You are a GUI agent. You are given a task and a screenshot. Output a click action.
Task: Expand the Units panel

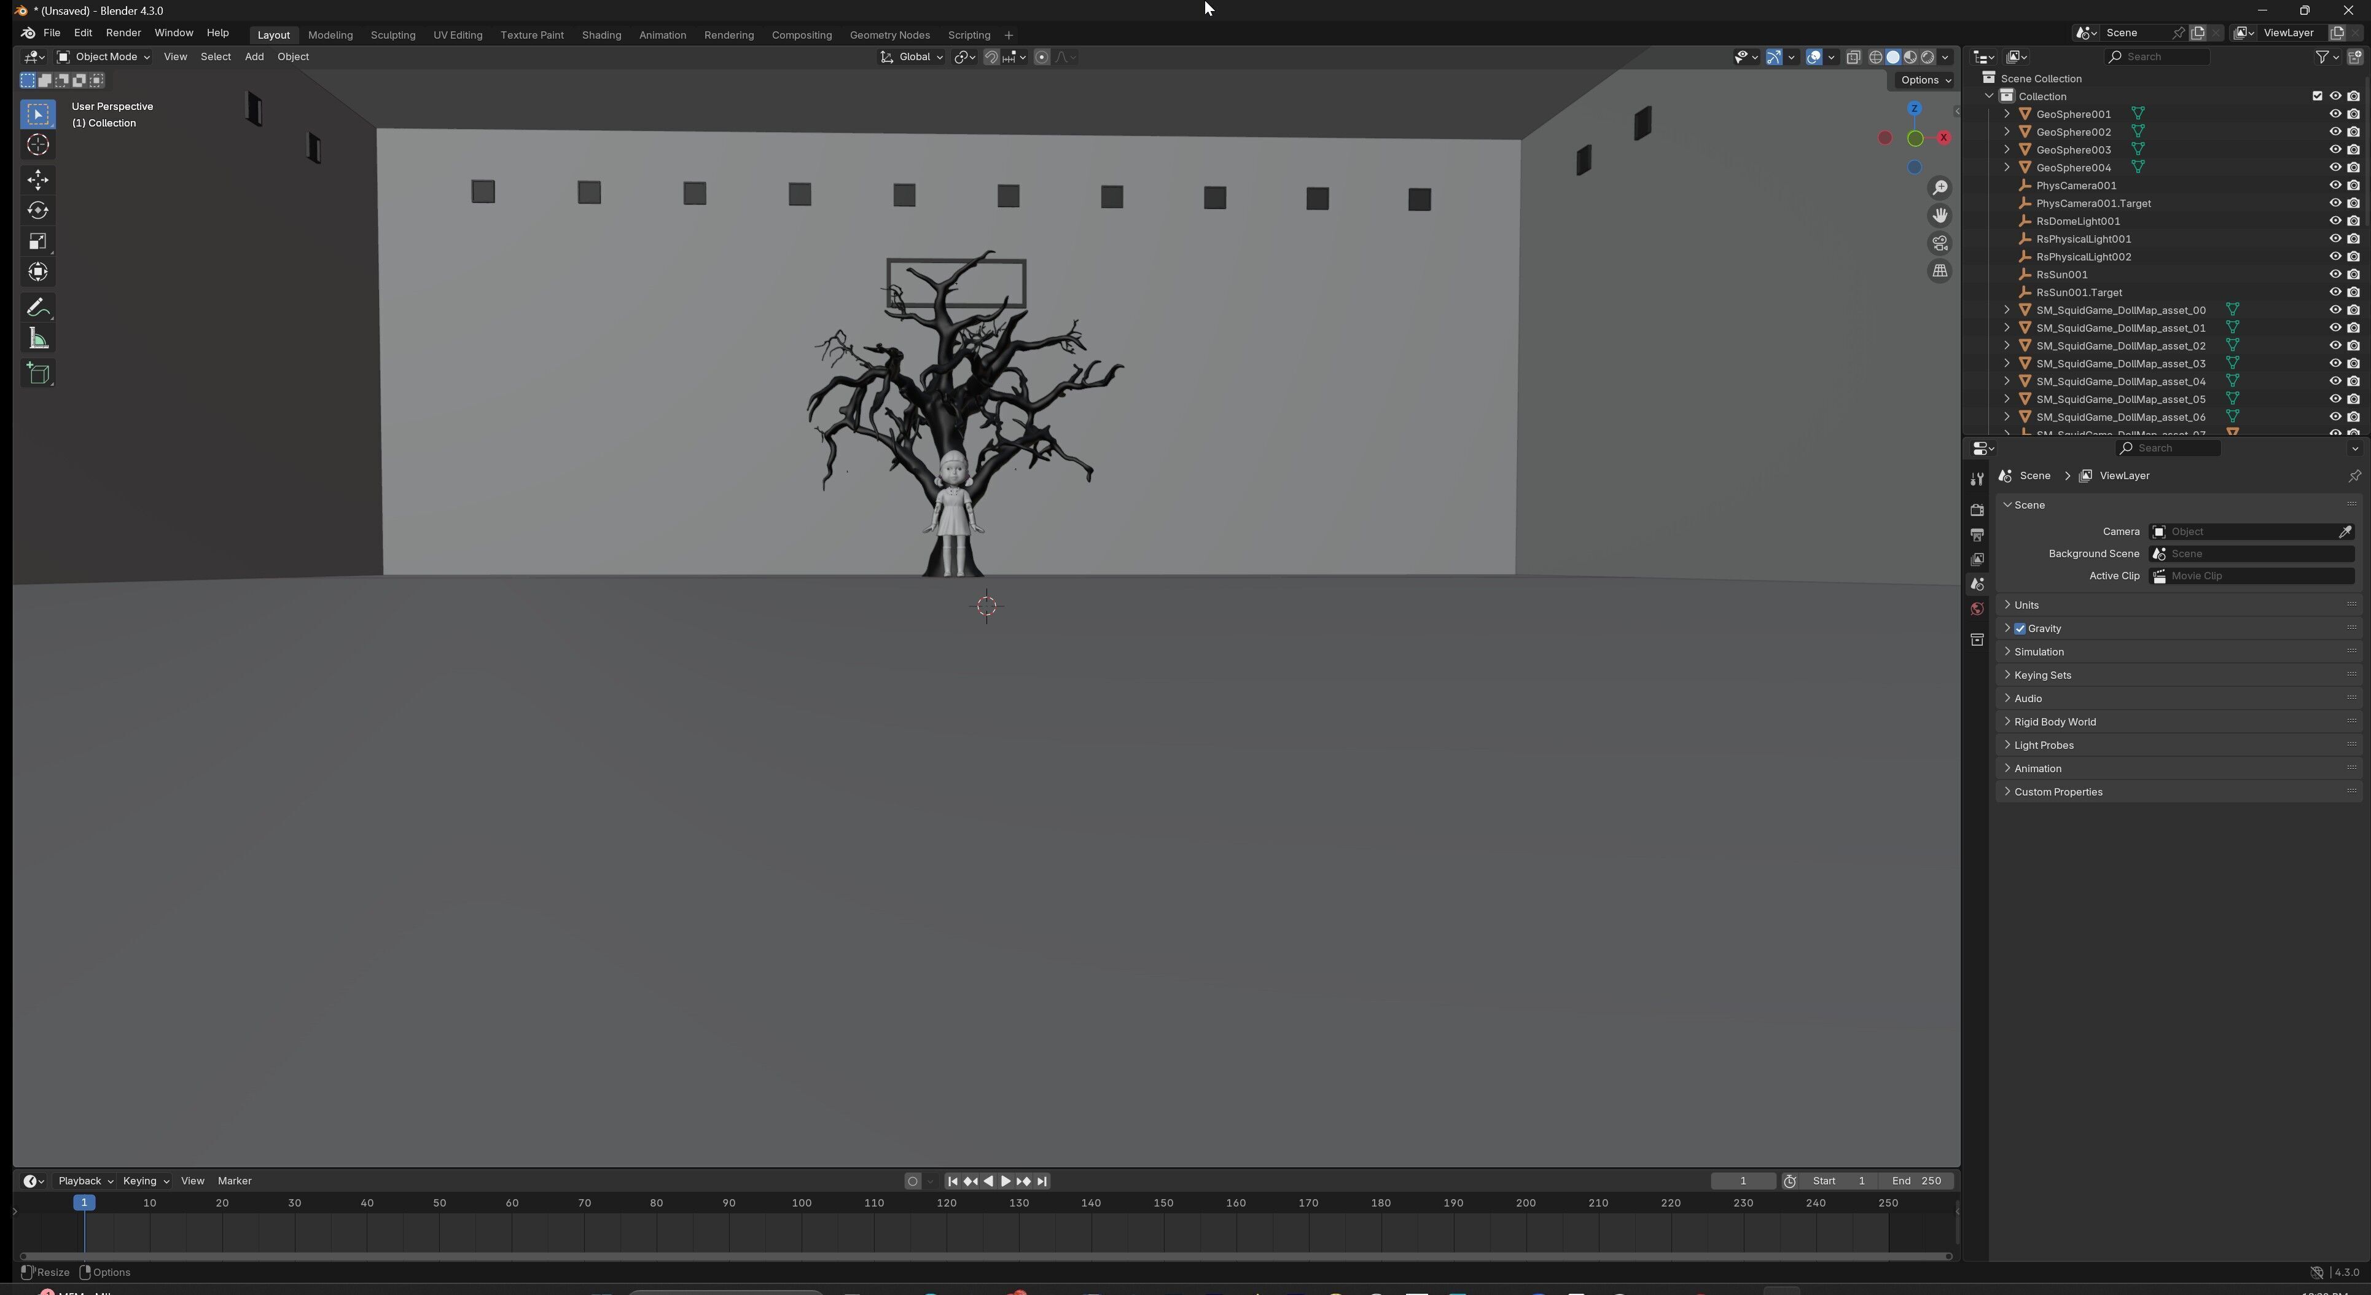coord(2026,604)
